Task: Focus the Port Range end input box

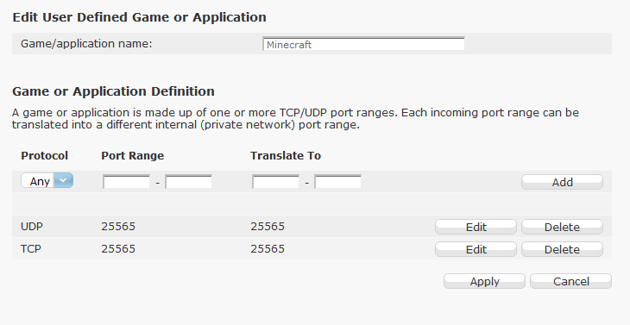Action: point(188,182)
